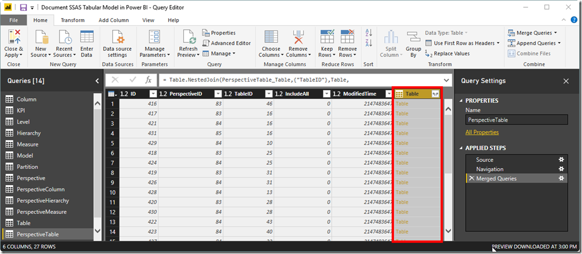Click the Queries list scroll down arrow
Screen dimensions: 582x254
97,230
